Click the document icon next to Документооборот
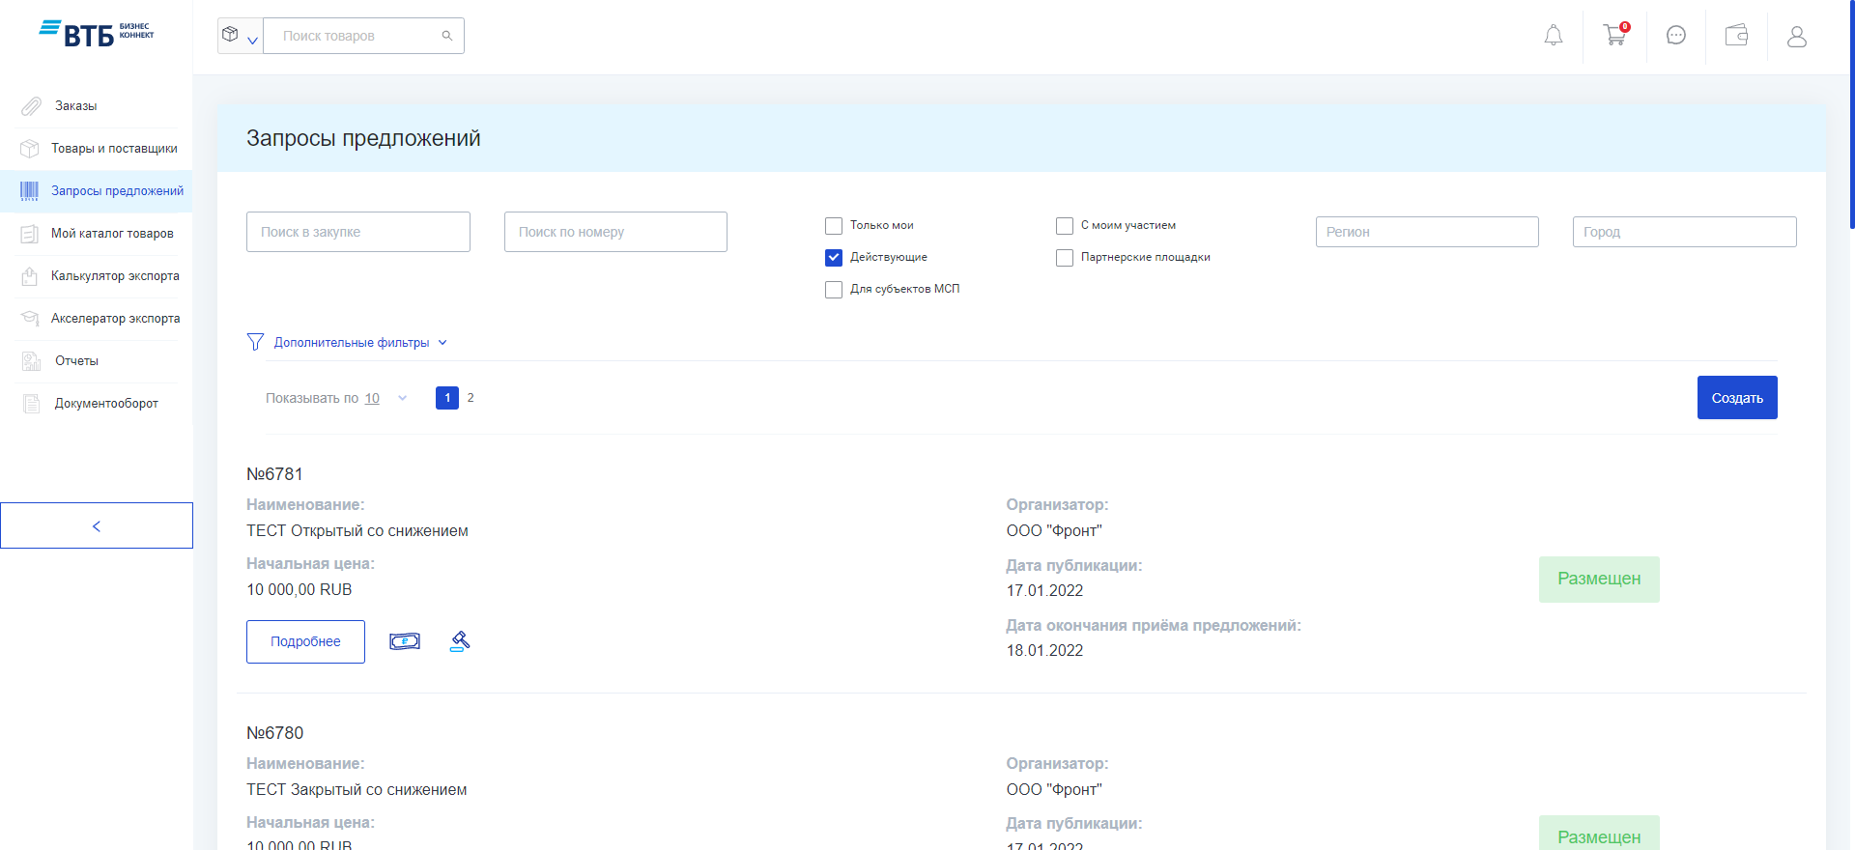 31,404
